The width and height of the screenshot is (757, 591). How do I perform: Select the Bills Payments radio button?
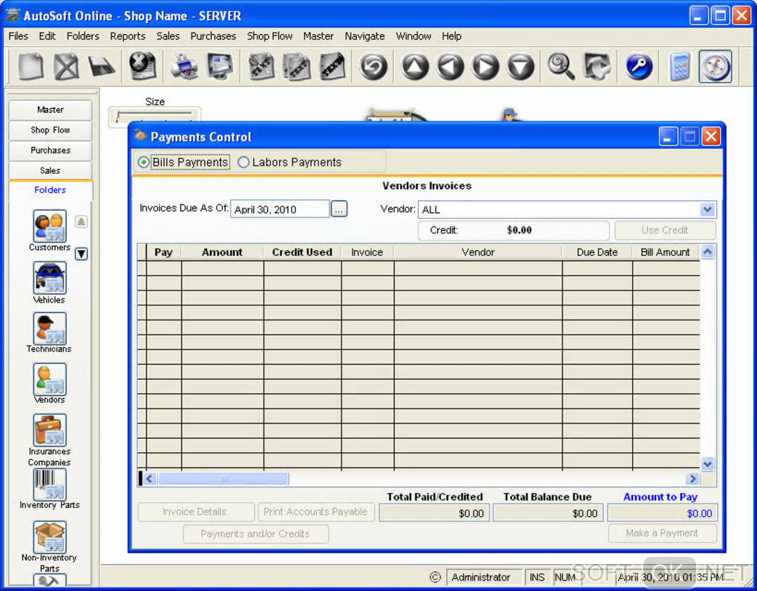click(x=144, y=162)
